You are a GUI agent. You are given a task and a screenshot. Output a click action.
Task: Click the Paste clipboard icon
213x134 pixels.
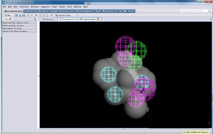pos(47,15)
